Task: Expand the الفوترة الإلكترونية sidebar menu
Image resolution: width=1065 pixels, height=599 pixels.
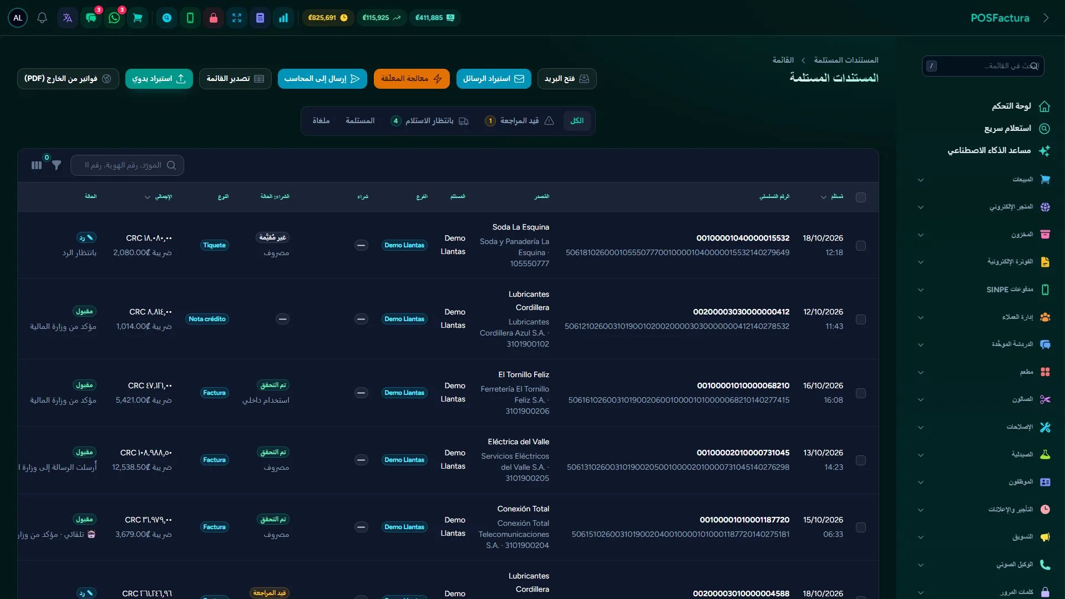Action: tap(983, 262)
